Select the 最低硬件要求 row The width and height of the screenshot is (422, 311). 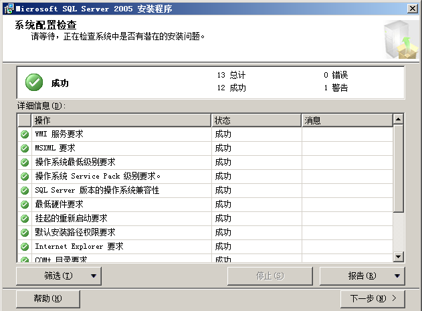[x=205, y=204]
